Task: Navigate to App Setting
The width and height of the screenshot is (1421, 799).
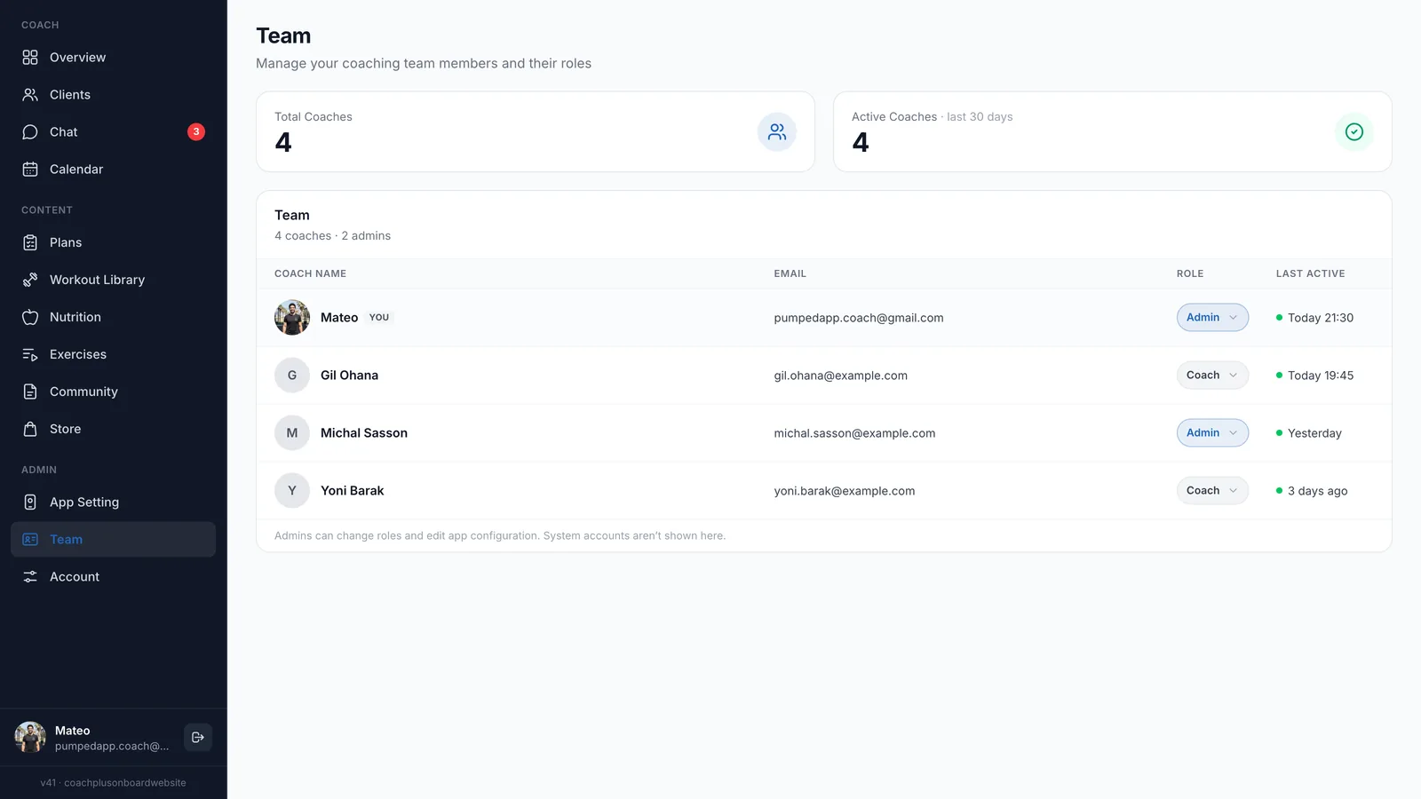Action: [x=113, y=502]
